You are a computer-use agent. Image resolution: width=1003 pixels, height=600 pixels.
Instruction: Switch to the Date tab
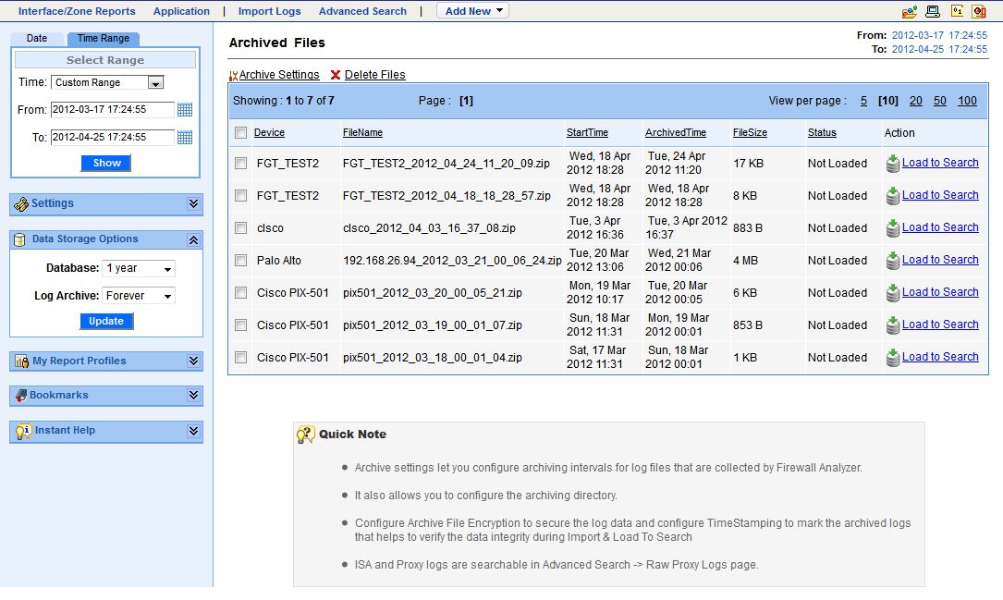[37, 39]
